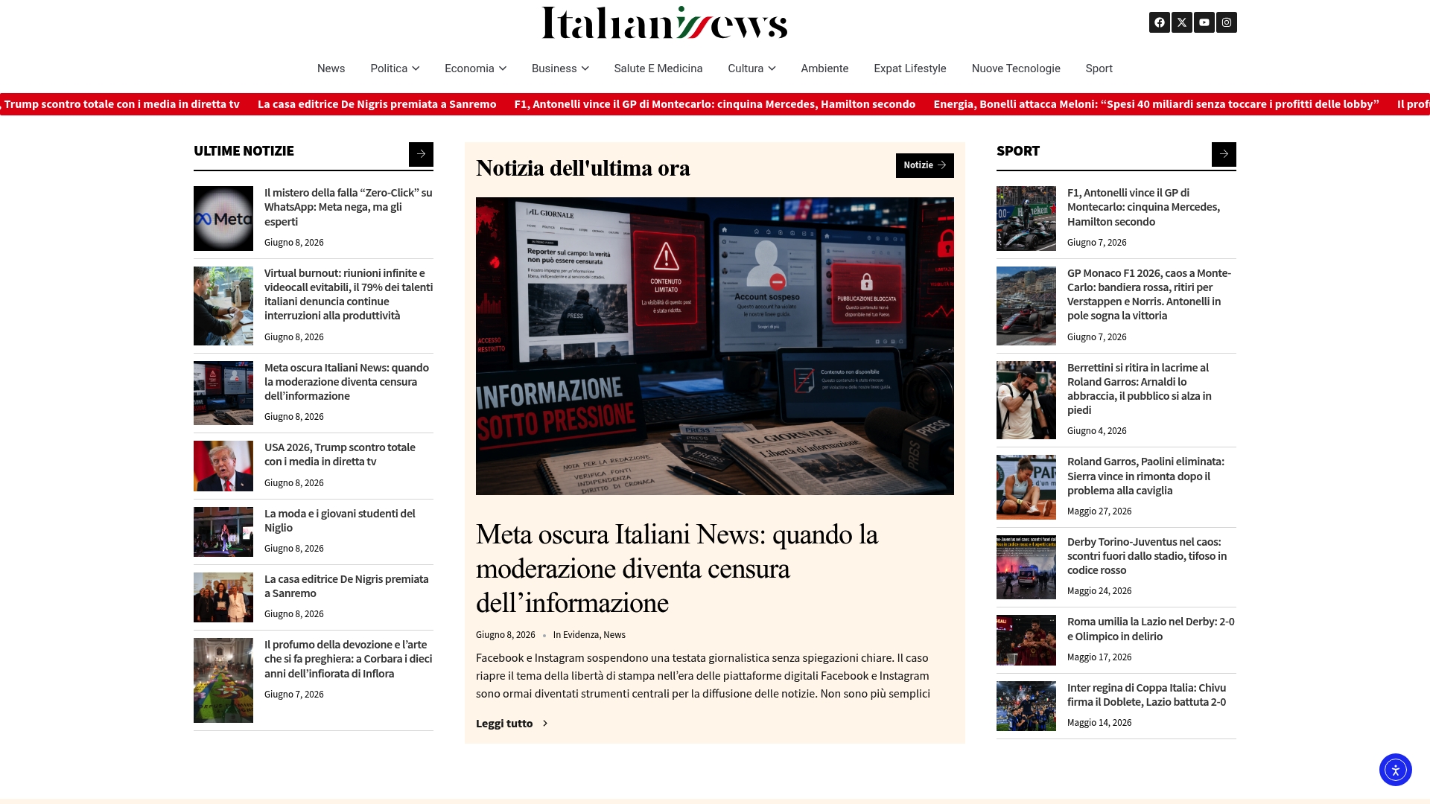Click the Sport section arrow icon

coord(1224,154)
